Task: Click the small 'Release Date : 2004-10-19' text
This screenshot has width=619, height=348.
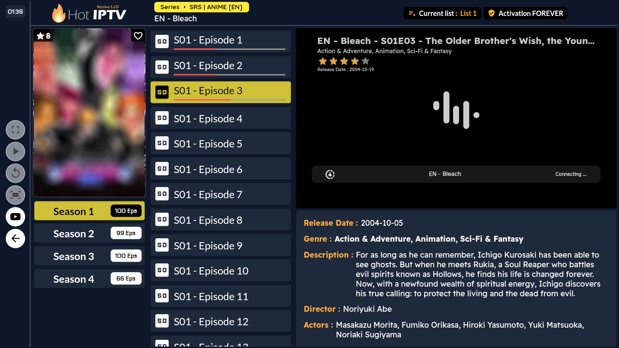Action: click(345, 70)
